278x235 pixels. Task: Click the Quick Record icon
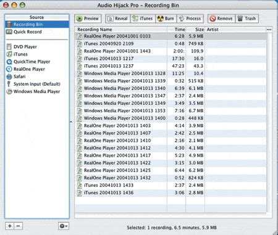click(x=9, y=32)
